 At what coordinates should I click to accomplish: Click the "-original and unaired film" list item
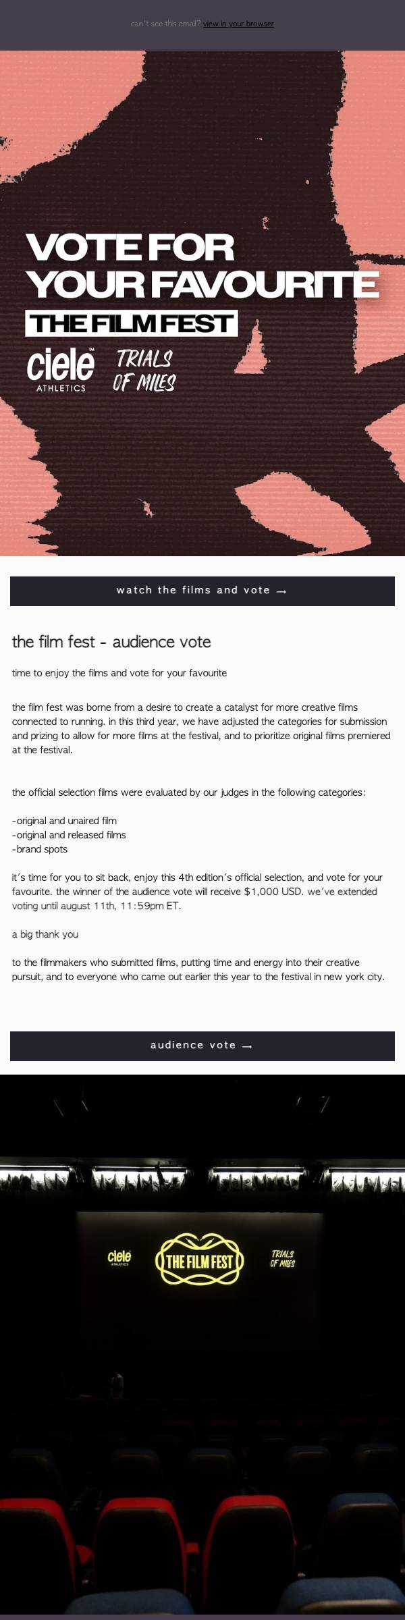tap(64, 821)
